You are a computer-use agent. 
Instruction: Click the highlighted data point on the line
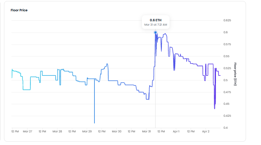(x=156, y=33)
